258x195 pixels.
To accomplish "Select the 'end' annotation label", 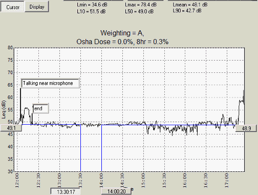I will (40, 108).
